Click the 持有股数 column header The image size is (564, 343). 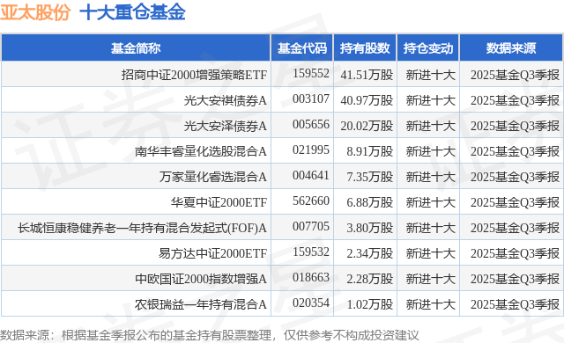click(x=365, y=48)
